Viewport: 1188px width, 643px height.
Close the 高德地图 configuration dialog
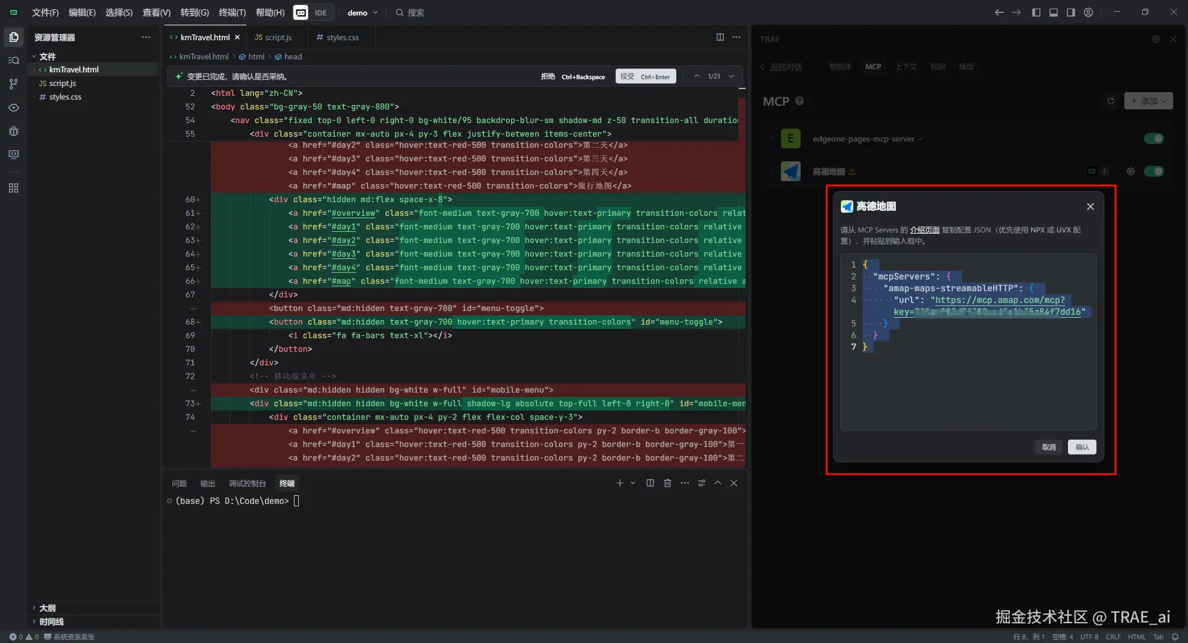1090,207
